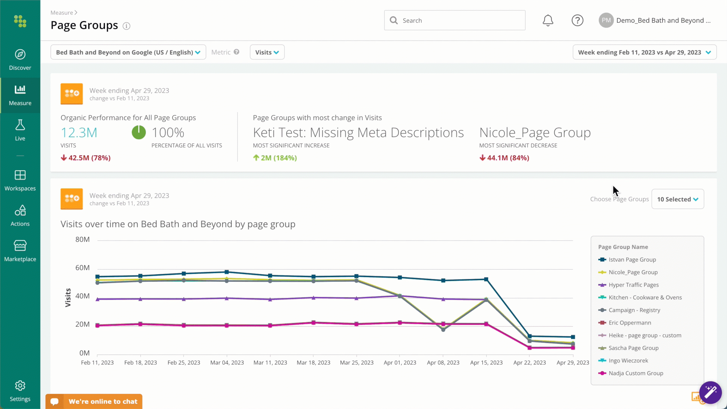
Task: Open the help question mark icon
Action: pyautogui.click(x=577, y=20)
